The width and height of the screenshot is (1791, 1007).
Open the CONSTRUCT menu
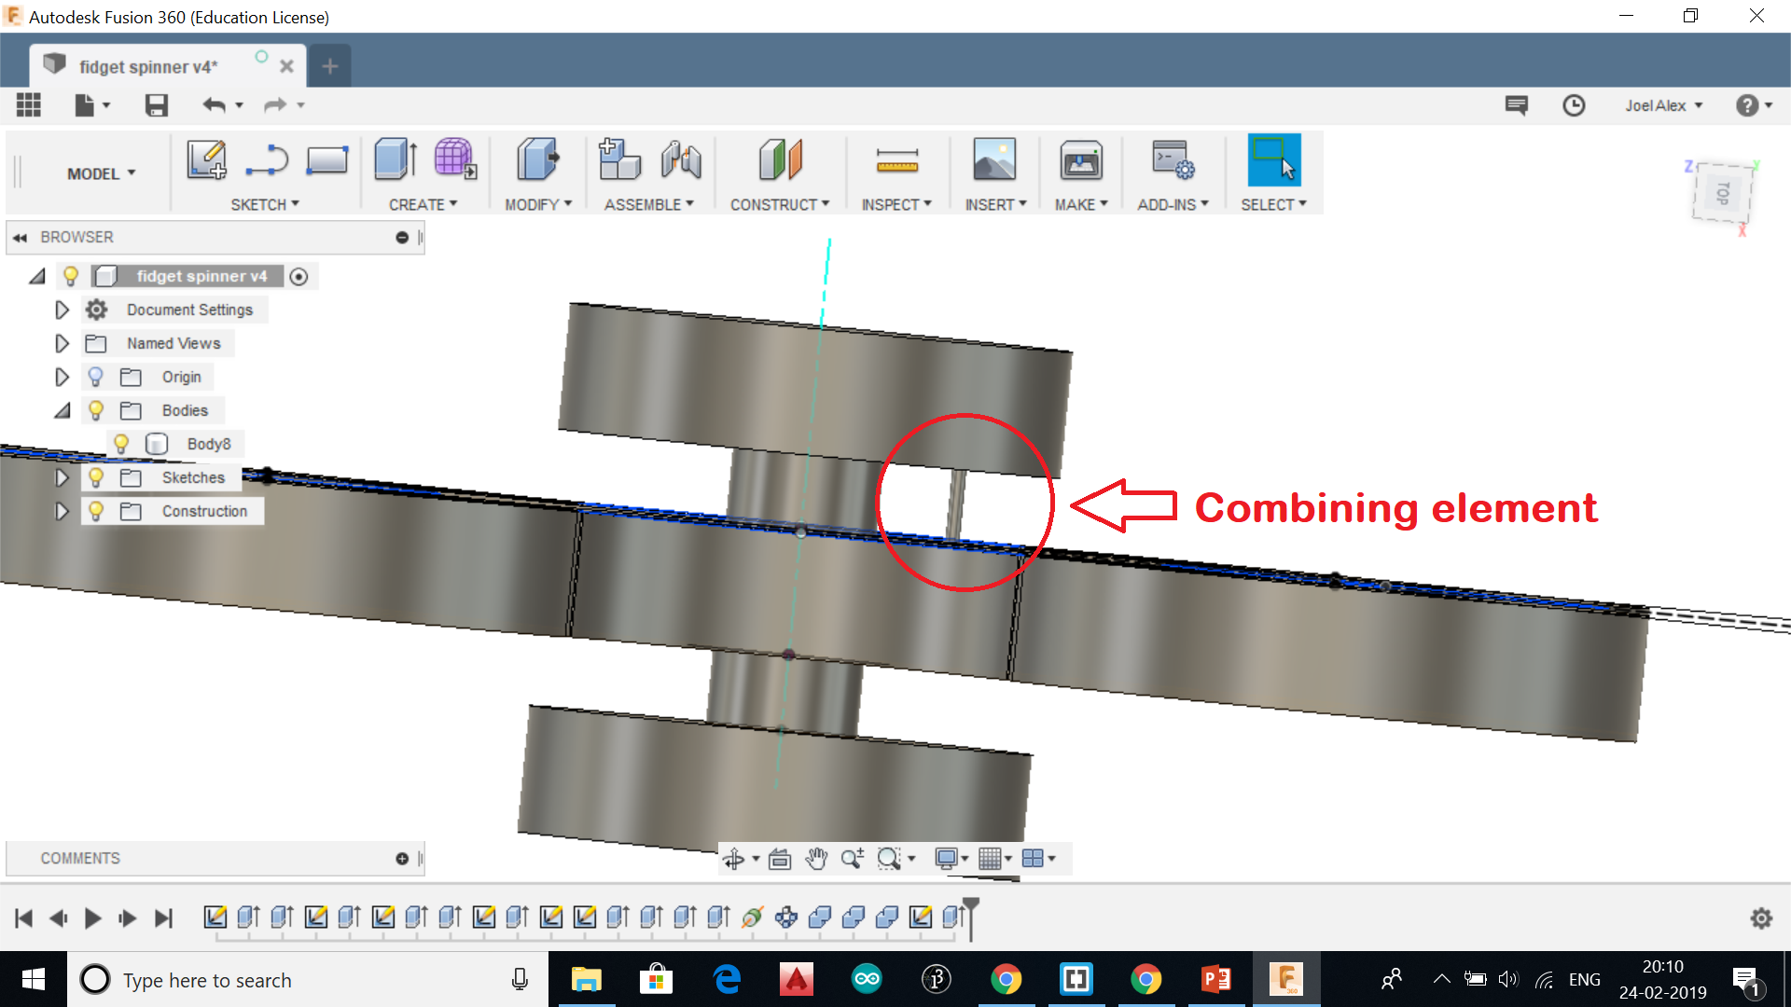click(x=779, y=204)
